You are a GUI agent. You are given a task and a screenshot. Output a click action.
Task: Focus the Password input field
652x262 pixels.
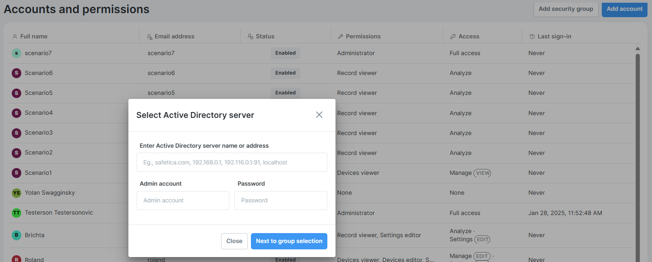point(280,201)
